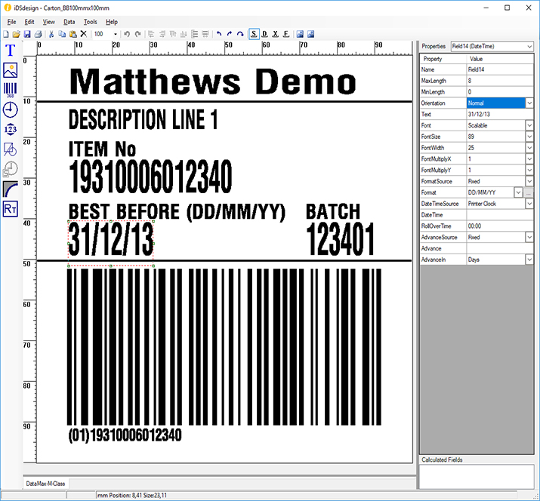Redo the last action

[x=138, y=34]
